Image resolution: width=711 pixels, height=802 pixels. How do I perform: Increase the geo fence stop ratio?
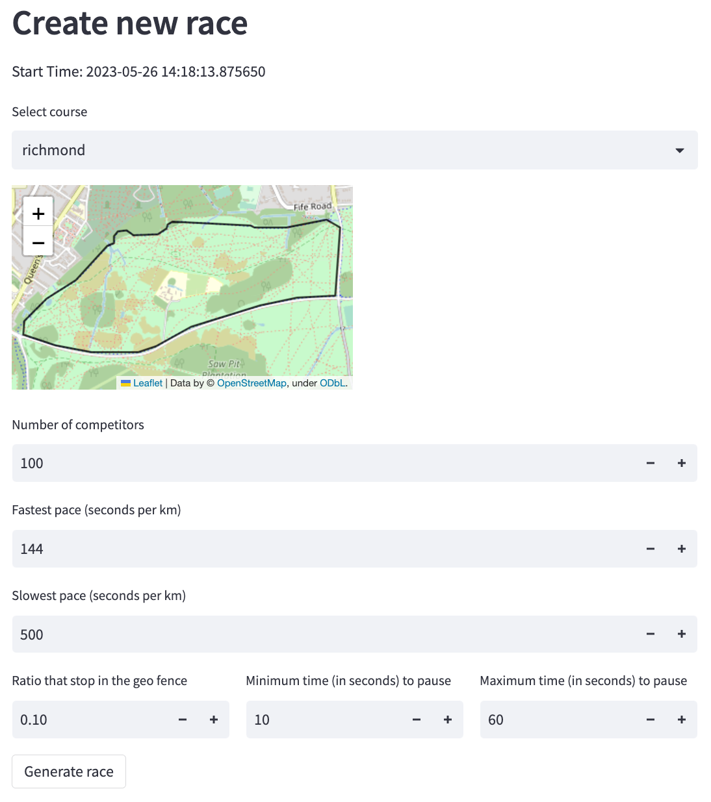214,720
